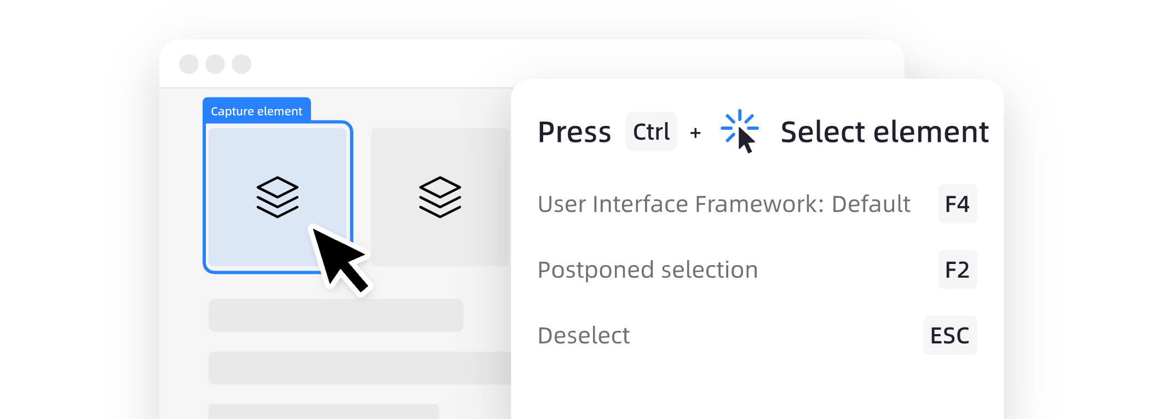The image size is (1163, 419).
Task: Choose the 'Postponed selection' option
Action: tap(648, 269)
